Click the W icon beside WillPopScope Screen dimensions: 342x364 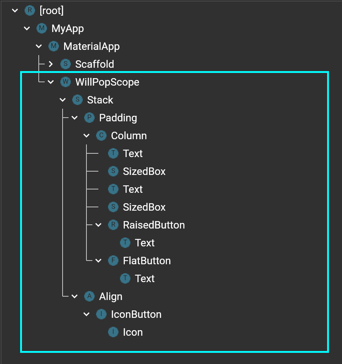point(65,82)
